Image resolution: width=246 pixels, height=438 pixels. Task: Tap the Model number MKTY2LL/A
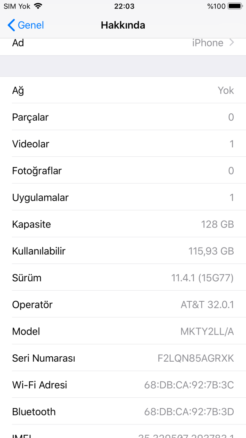207,331
